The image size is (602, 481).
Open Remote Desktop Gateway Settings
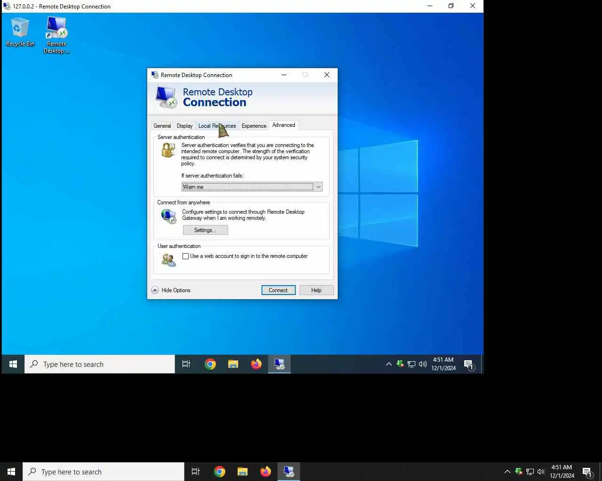[x=205, y=230]
